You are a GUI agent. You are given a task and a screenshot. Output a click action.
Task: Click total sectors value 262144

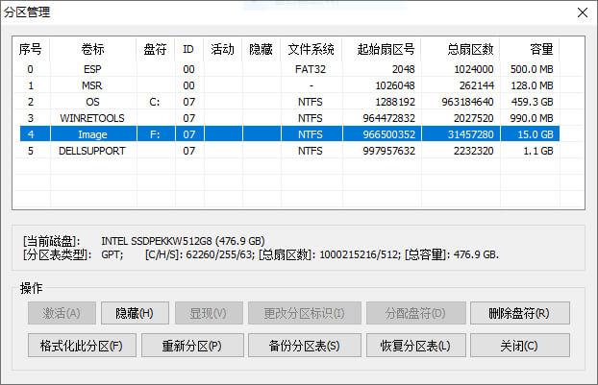(477, 85)
